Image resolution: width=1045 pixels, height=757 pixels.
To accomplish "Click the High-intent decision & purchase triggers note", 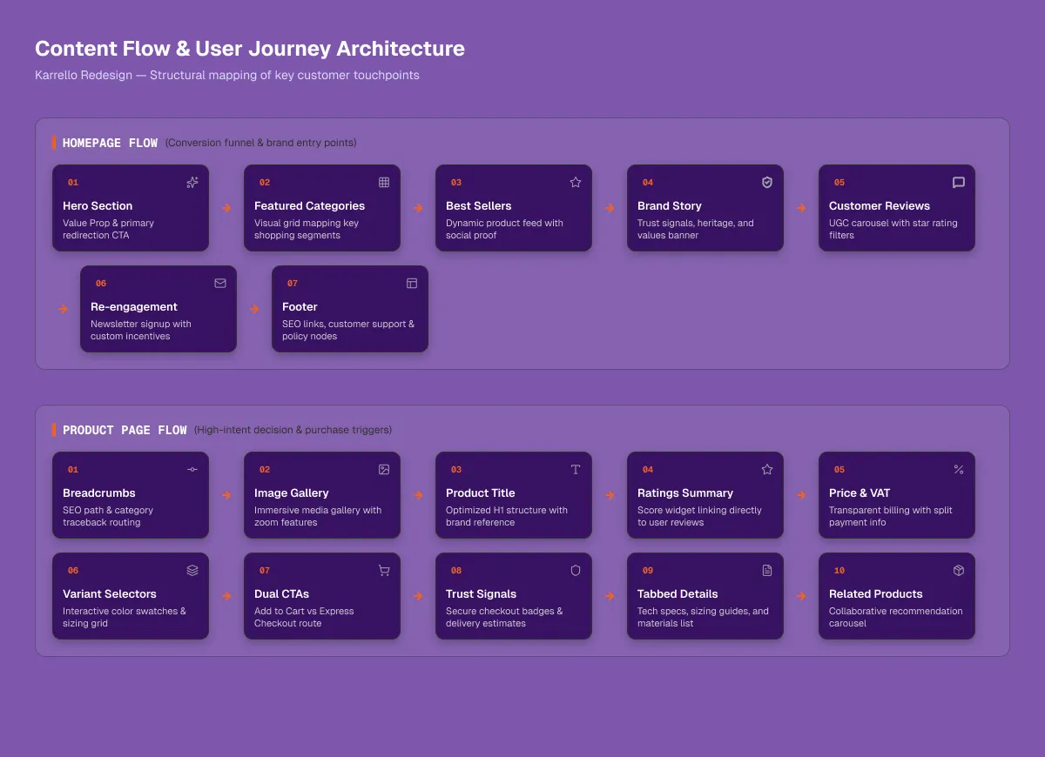I will (293, 430).
